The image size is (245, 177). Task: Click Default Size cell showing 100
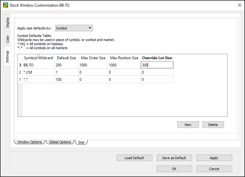coord(66,80)
